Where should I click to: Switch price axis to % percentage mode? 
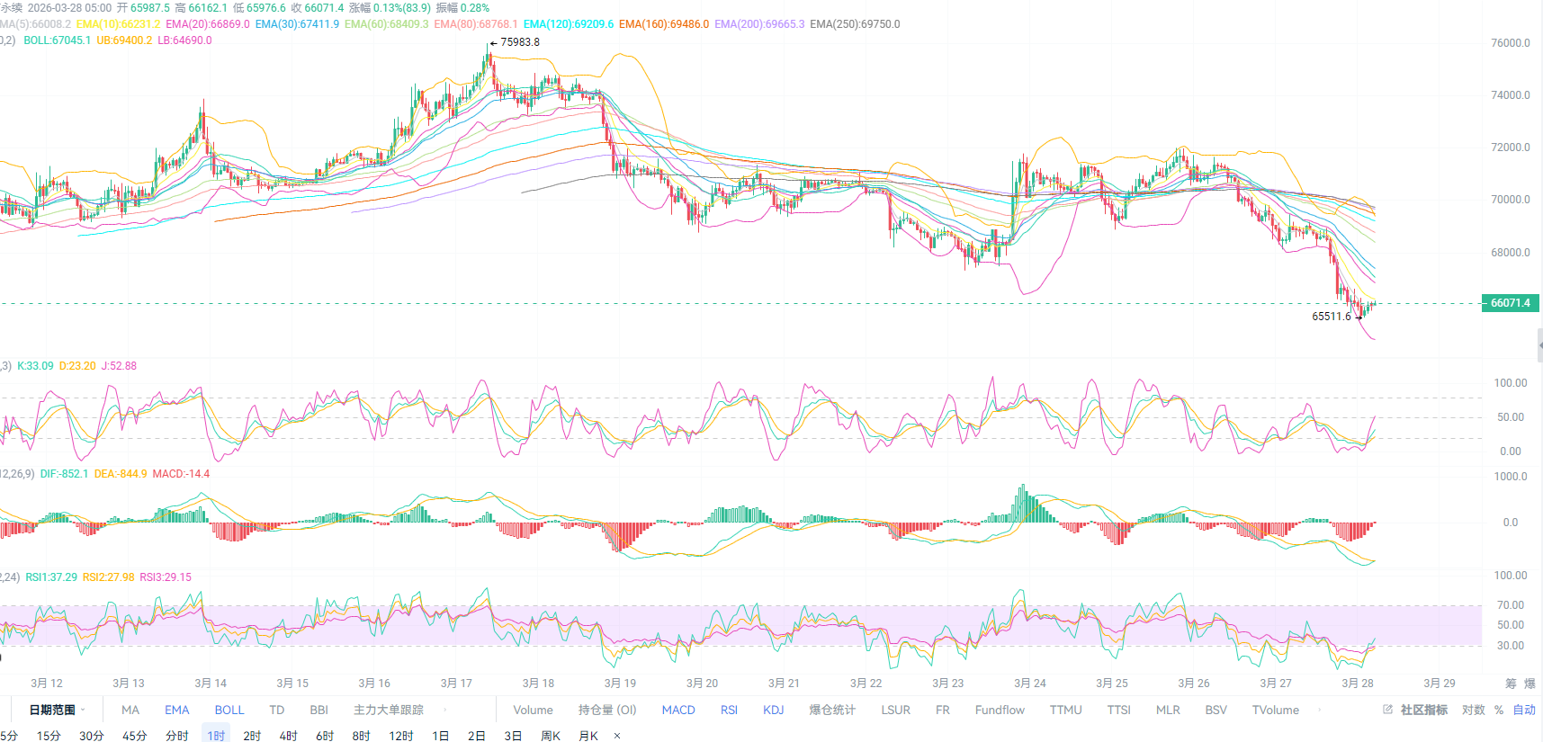tap(1499, 710)
